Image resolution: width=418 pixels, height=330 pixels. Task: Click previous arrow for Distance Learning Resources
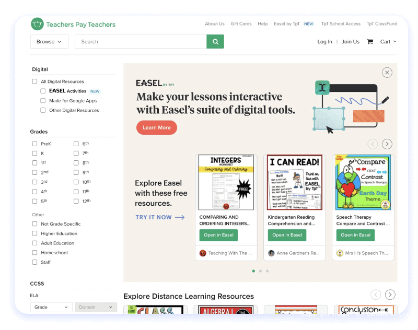[375, 294]
